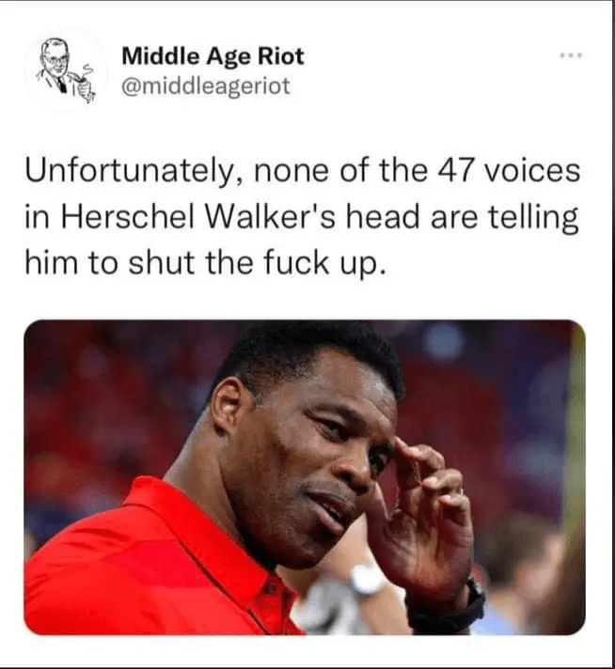Open the Middle Age Riot display name
The width and height of the screenshot is (615, 669).
point(213,56)
